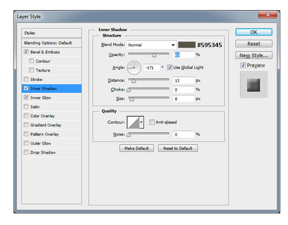Select the Pattern Overlay label row
This screenshot has width=288, height=225.
[51, 134]
